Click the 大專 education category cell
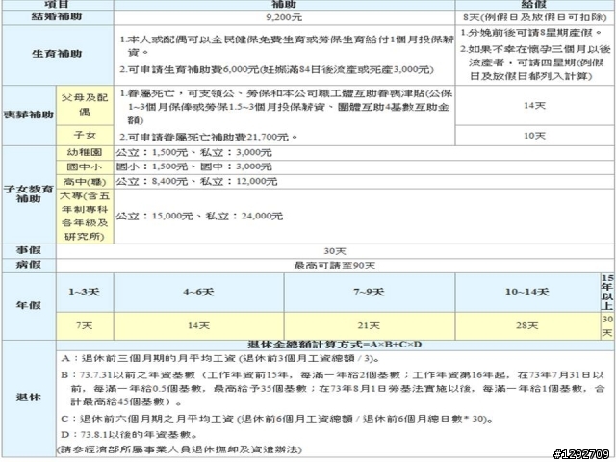 click(85, 216)
